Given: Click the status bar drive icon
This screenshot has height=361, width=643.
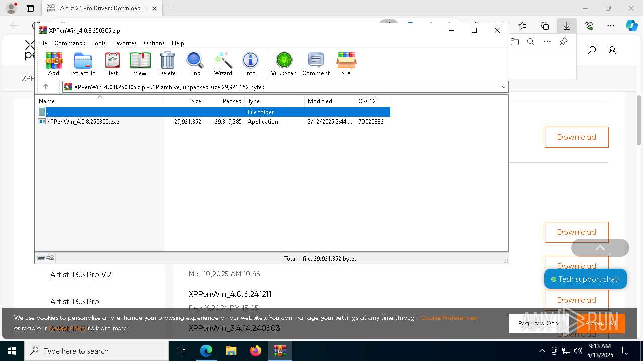Looking at the screenshot, I should 41,258.
